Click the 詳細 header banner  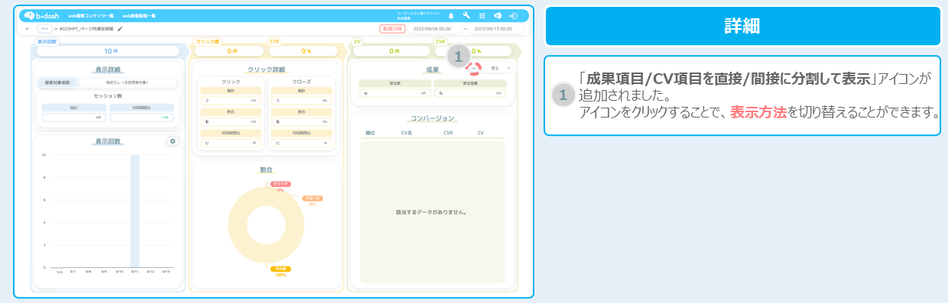742,26
